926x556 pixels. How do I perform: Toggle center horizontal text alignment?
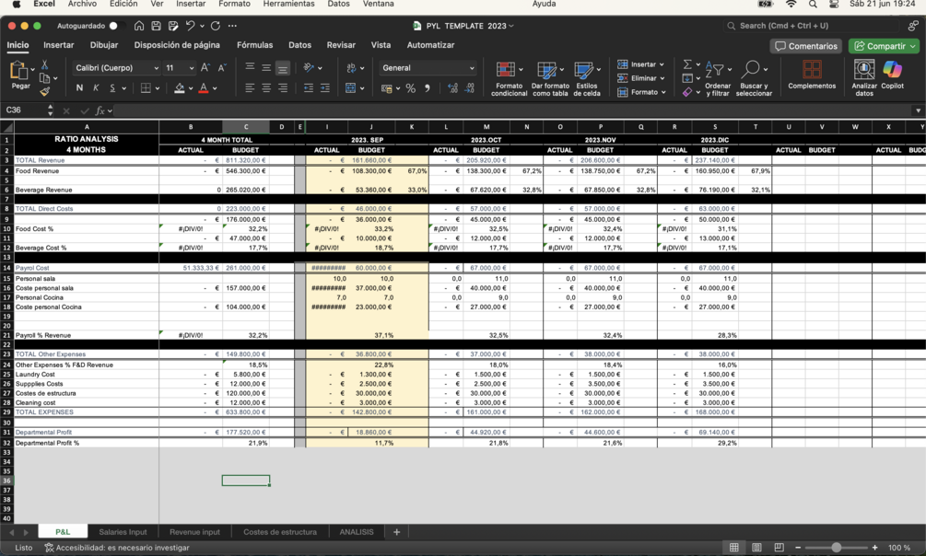point(266,88)
